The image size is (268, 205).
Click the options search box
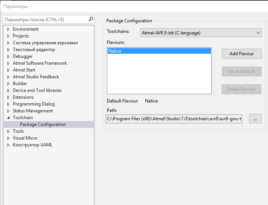[45, 19]
